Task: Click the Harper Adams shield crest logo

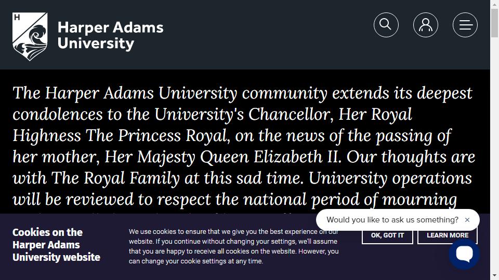Action: click(30, 36)
